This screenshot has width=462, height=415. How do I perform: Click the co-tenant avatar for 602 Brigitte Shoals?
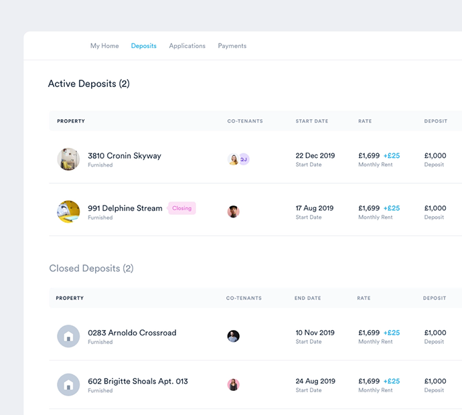coord(233,385)
